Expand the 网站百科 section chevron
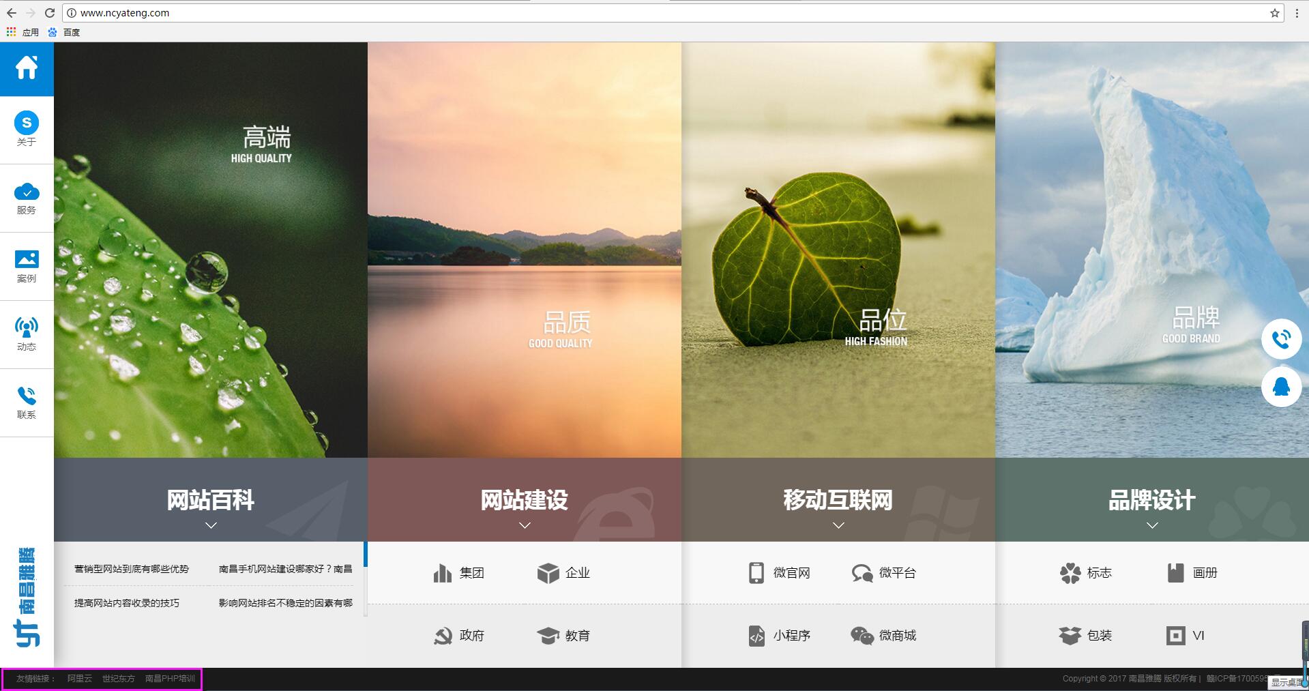The image size is (1309, 691). (211, 525)
